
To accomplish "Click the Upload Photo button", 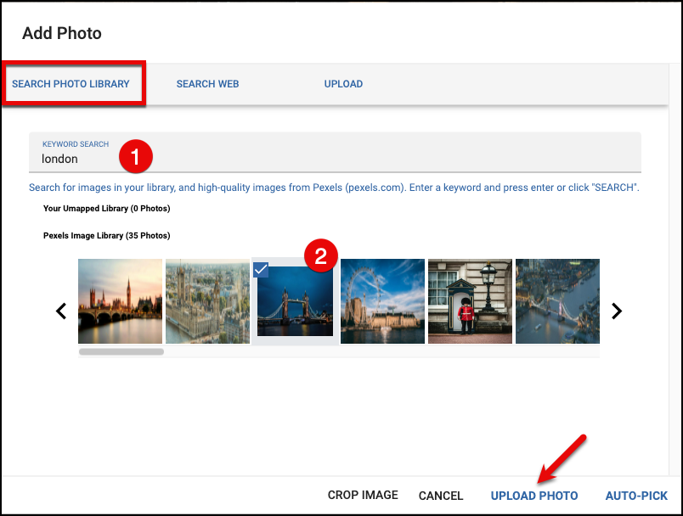I will tap(534, 496).
